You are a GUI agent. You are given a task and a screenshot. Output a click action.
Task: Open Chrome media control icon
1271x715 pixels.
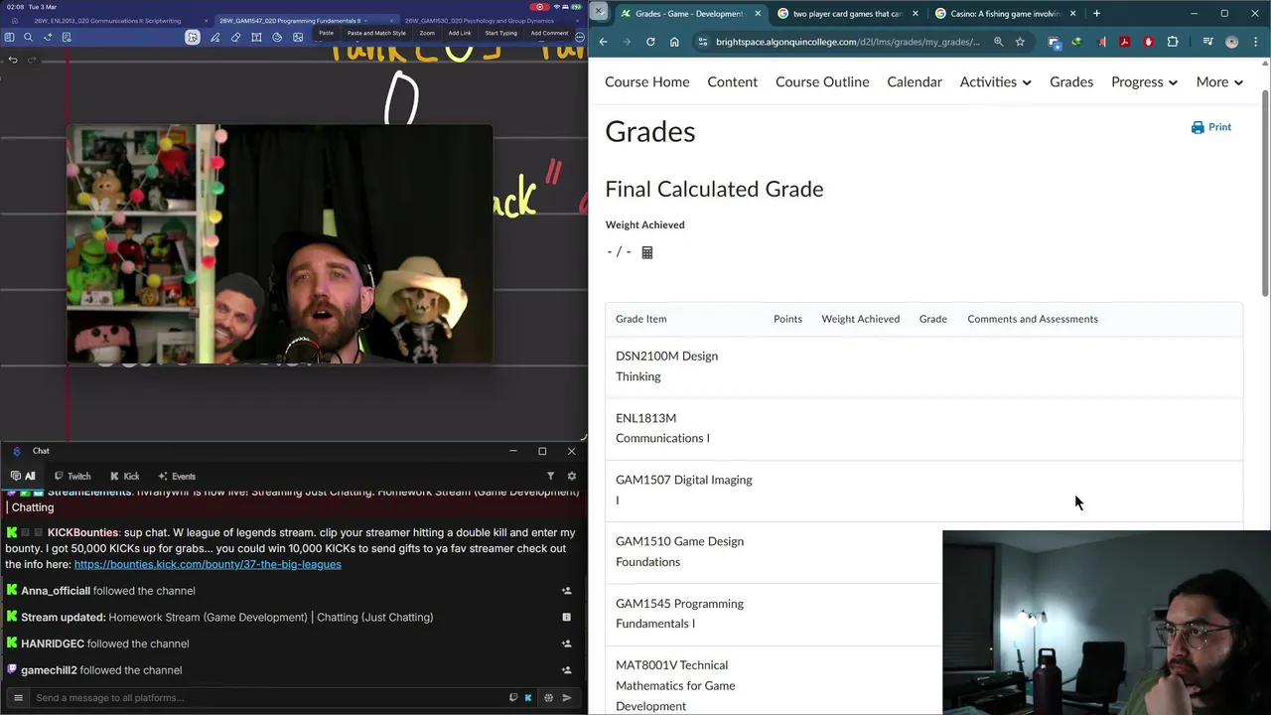point(1207,42)
